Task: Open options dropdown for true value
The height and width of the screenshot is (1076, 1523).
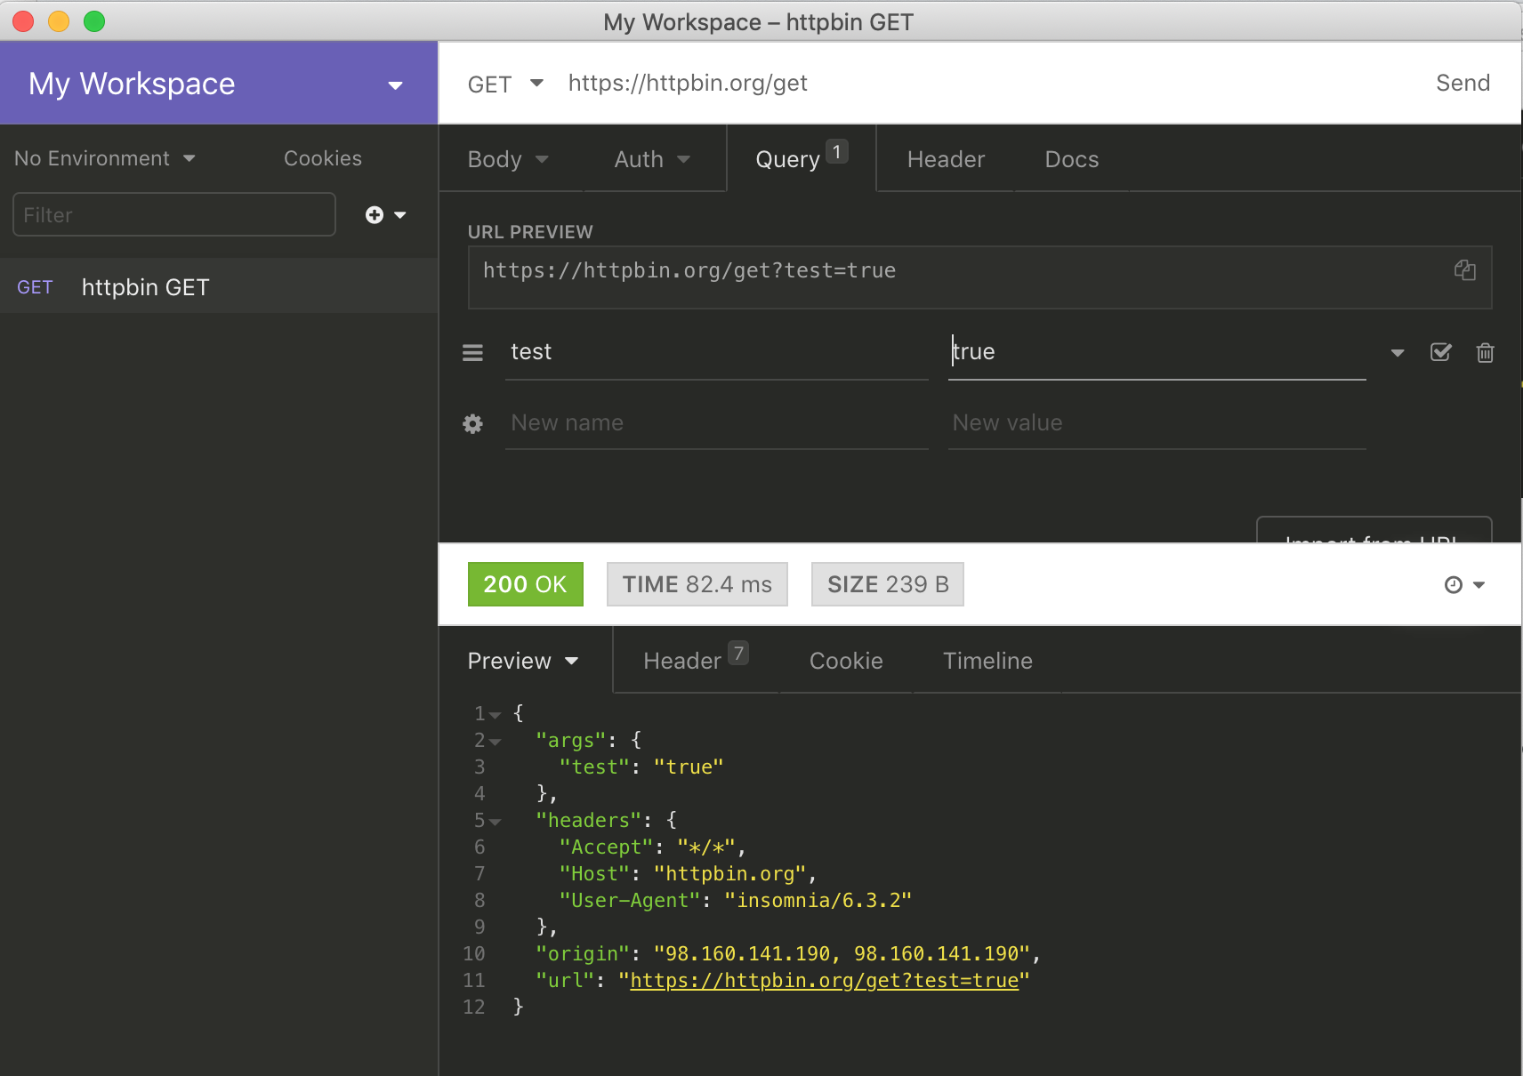Action: 1398,353
